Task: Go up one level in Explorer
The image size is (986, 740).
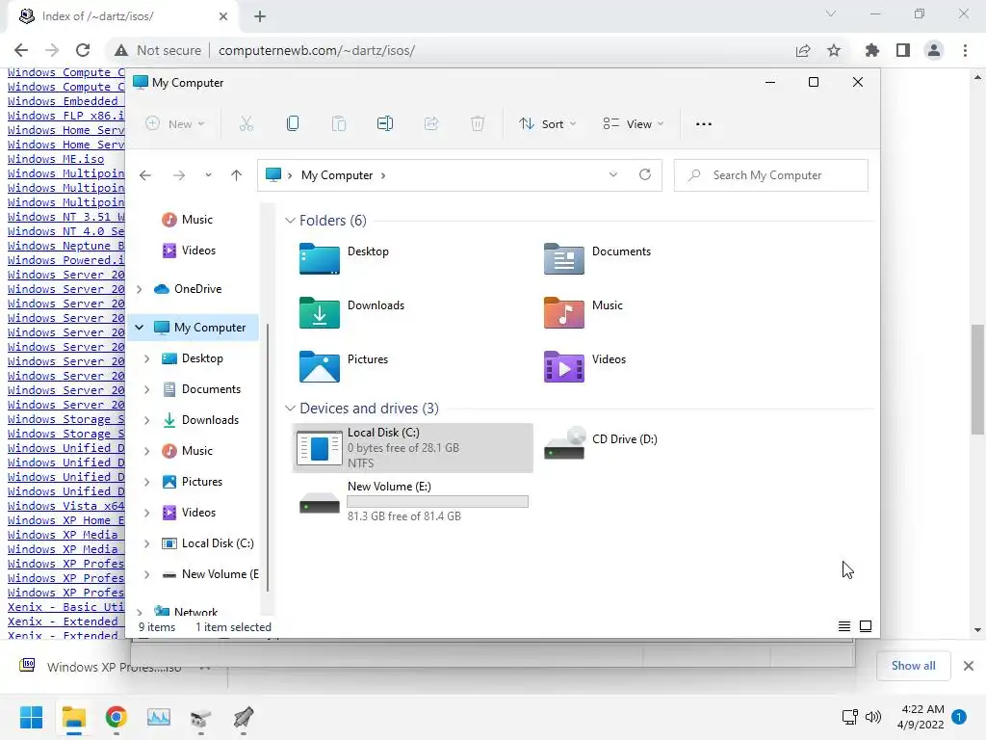Action: tap(237, 175)
